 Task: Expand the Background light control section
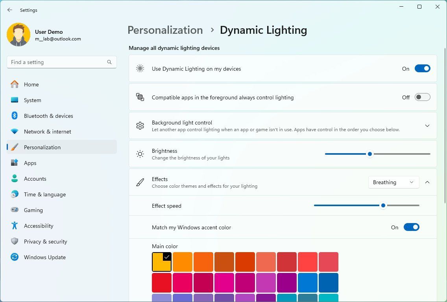[427, 126]
